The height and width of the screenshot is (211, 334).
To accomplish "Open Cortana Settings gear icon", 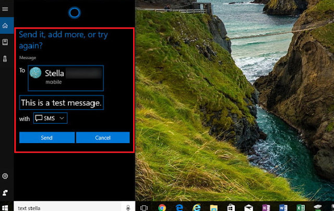I will (5, 176).
